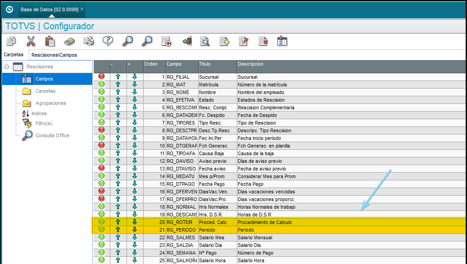The height and width of the screenshot is (264, 467).
Task: Click the minus column header
Action: (x=118, y=67)
